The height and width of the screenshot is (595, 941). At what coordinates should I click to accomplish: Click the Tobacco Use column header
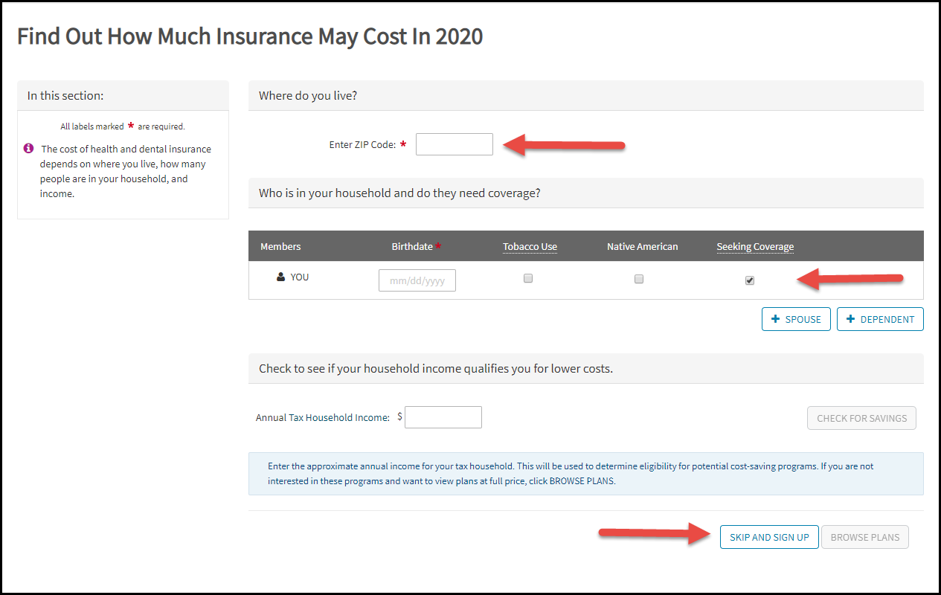click(x=530, y=246)
